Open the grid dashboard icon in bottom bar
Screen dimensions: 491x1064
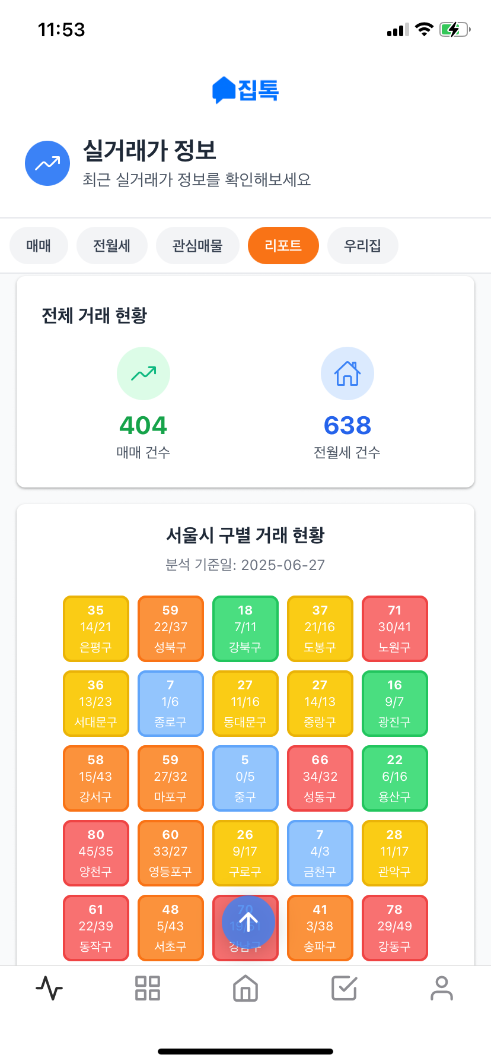(x=148, y=988)
